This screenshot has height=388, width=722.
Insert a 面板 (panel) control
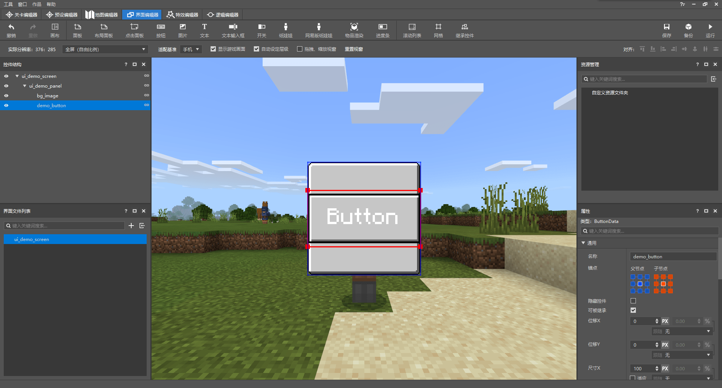77,30
